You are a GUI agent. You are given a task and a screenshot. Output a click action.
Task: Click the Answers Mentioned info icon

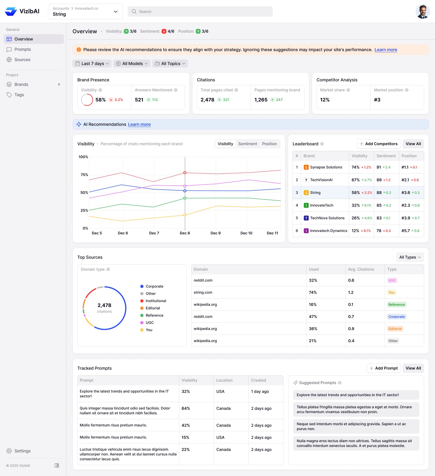(x=176, y=90)
